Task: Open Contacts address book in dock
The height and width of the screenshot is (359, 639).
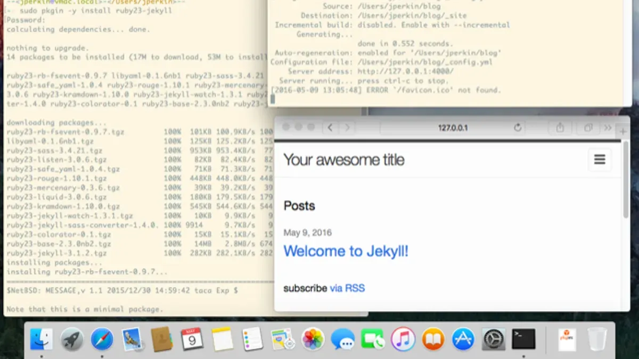Action: pos(162,339)
